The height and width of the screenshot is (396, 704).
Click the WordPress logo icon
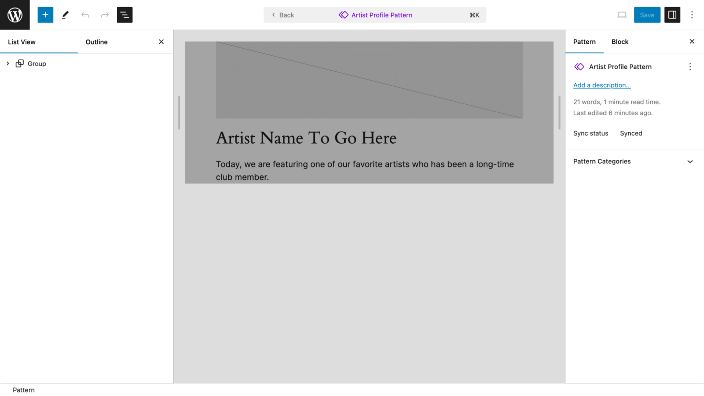click(x=15, y=15)
